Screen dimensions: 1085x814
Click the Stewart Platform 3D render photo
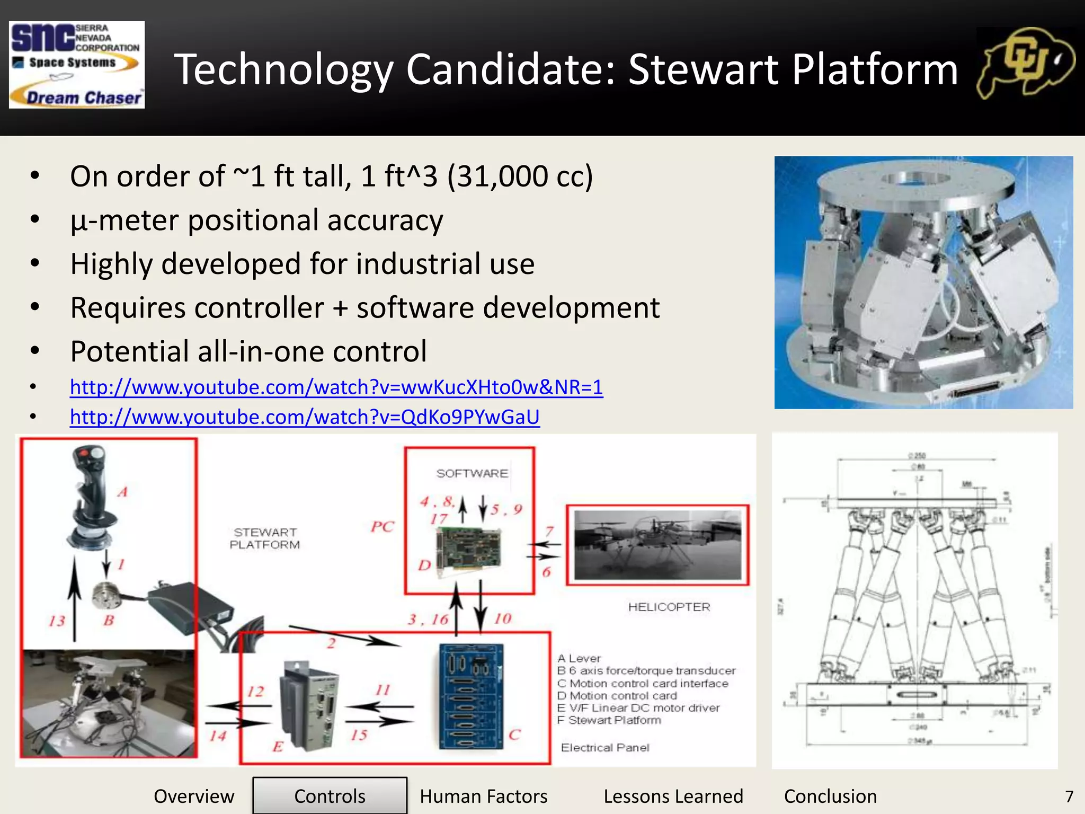click(x=923, y=282)
